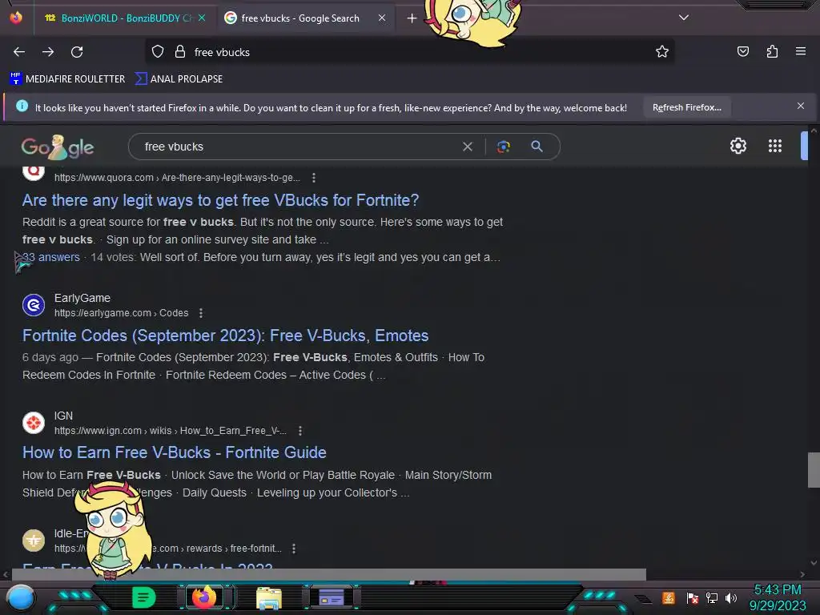Image resolution: width=820 pixels, height=615 pixels.
Task: Search by image with Google Lens icon
Action: click(x=503, y=147)
